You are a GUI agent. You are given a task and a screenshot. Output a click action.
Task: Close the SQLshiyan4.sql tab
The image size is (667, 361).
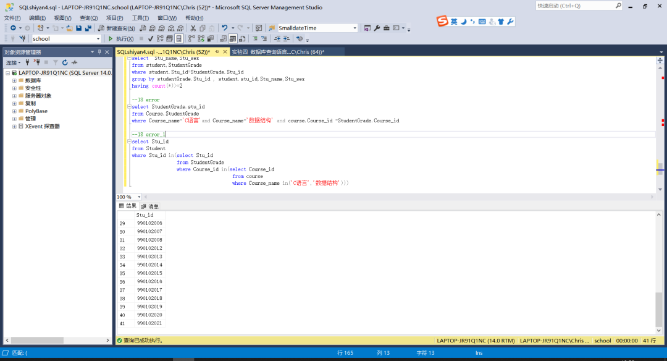tap(225, 52)
